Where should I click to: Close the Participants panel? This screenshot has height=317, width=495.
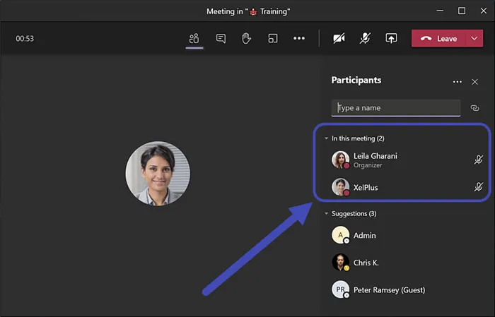click(x=475, y=82)
